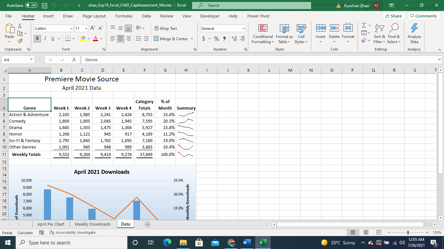This screenshot has width=444, height=249.
Task: Open the Name Box dropdown arrow
Action: 32,60
